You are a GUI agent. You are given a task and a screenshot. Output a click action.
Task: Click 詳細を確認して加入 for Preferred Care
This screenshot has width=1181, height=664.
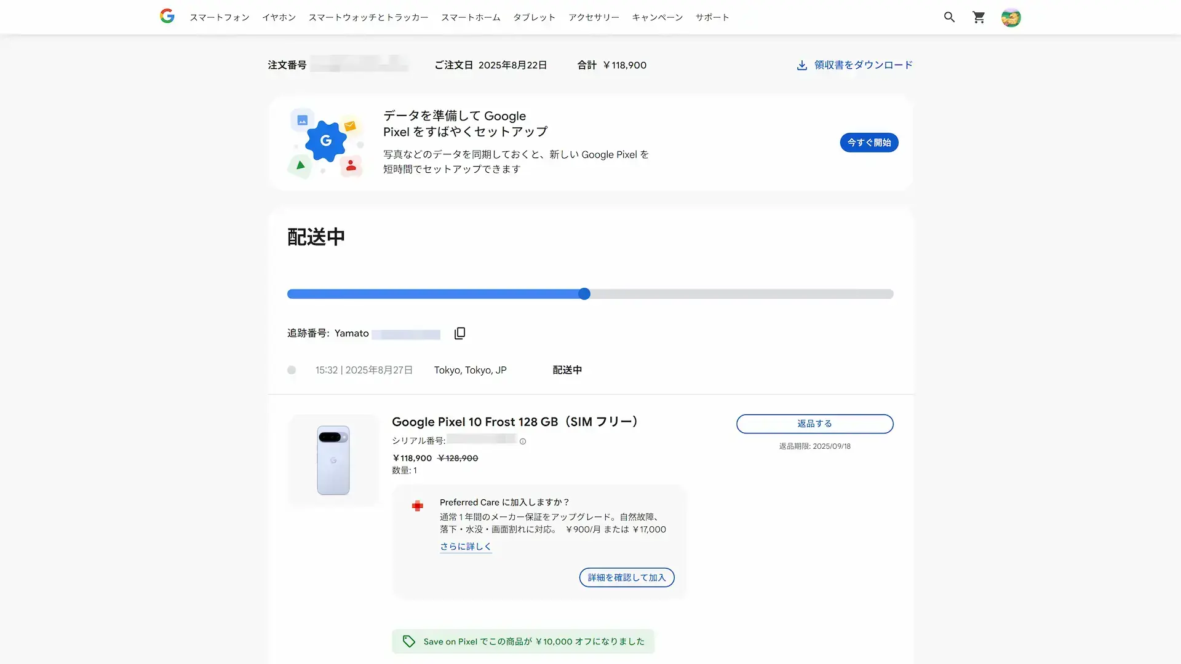tap(626, 577)
